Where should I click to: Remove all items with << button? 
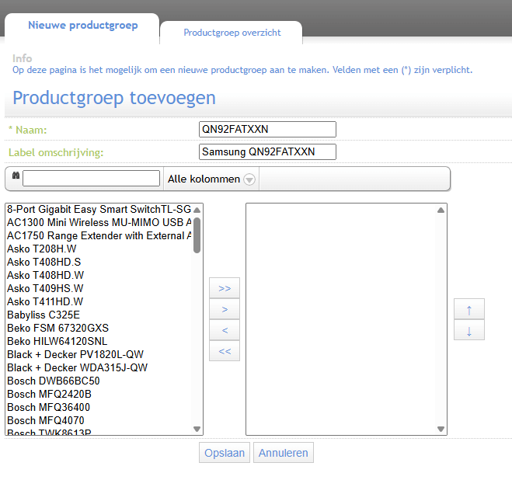225,351
